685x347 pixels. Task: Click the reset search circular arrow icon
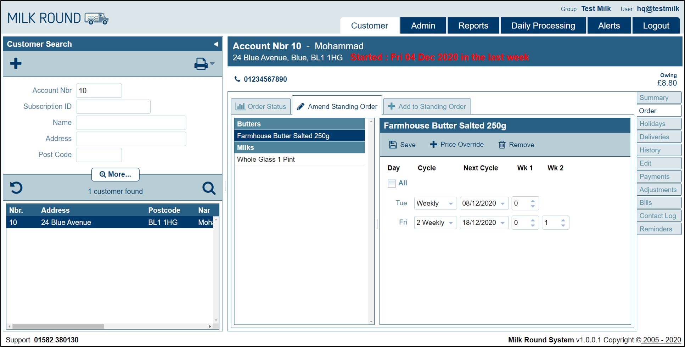(x=16, y=188)
